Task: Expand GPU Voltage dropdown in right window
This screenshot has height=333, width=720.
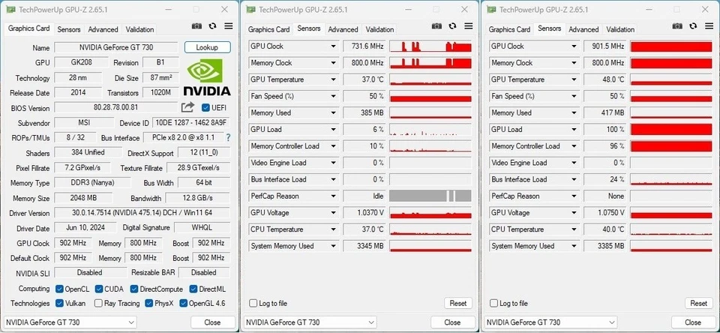Action: tap(574, 213)
